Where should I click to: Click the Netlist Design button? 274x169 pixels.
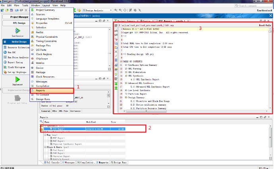(16, 42)
